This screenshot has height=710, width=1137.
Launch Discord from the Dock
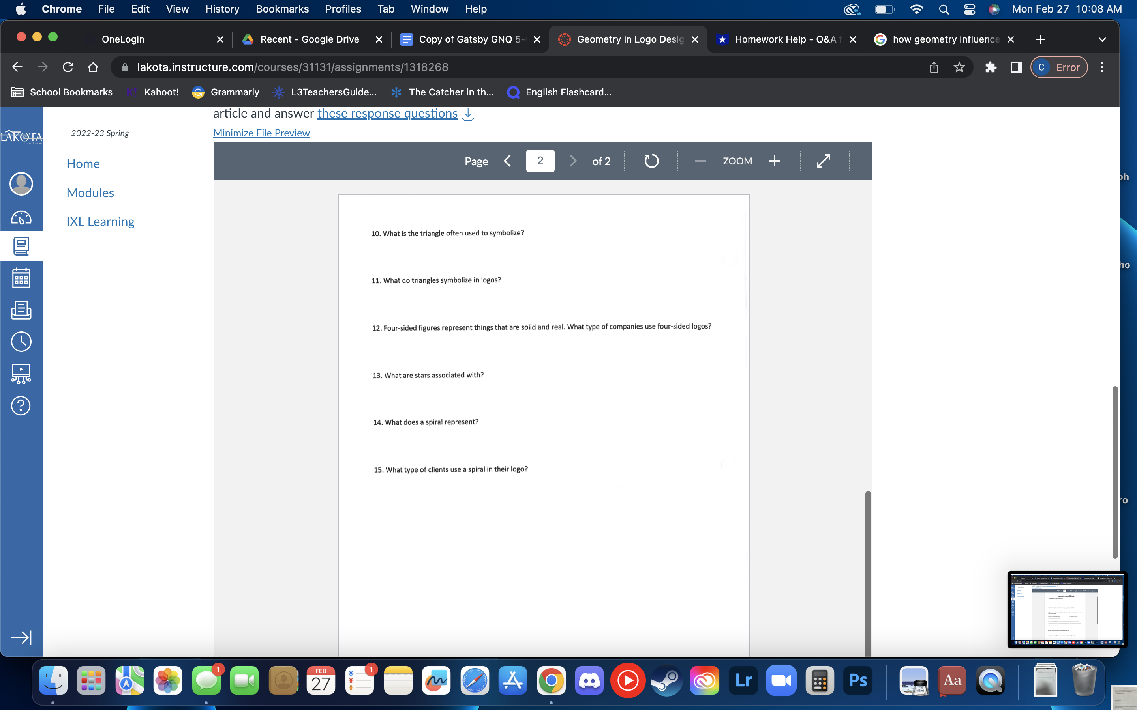(590, 680)
